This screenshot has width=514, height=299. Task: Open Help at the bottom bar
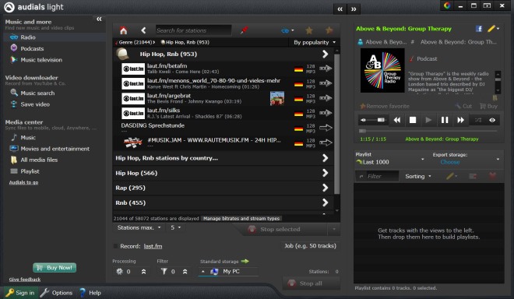tap(90, 293)
